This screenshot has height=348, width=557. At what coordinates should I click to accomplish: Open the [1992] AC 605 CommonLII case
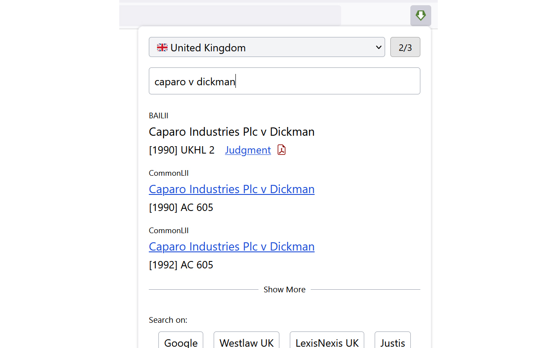(x=232, y=246)
